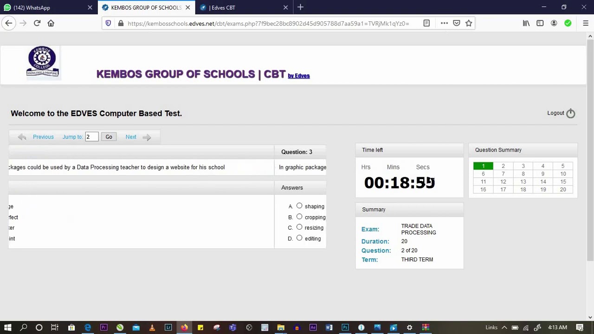
Task: Open Firefox from the taskbar
Action: 184,328
